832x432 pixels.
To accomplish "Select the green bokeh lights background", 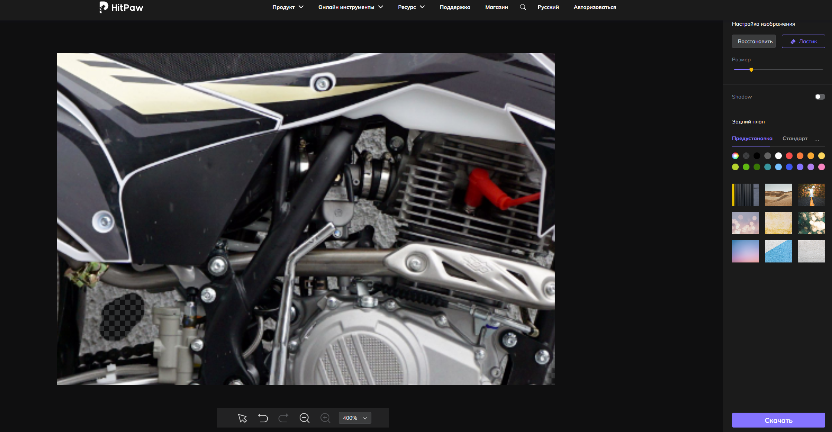I will [x=812, y=223].
